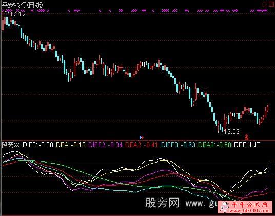Click the last magenta X marker cluster at right

pos(262,11)
